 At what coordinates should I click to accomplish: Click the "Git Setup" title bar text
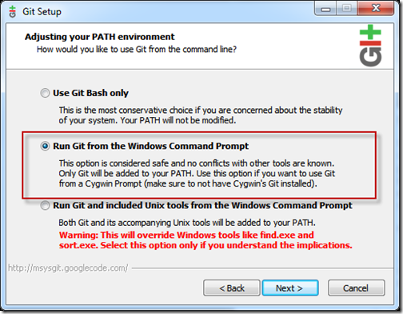click(42, 12)
